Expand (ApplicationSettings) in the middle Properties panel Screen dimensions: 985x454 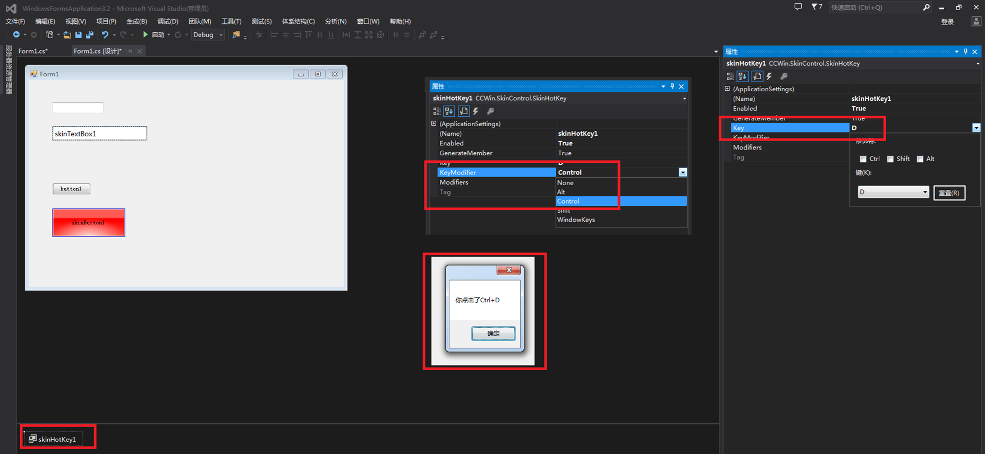[x=434, y=124]
